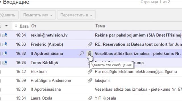Click subject YIT Ķīpsala
The height and width of the screenshot is (102, 182).
coord(106,98)
